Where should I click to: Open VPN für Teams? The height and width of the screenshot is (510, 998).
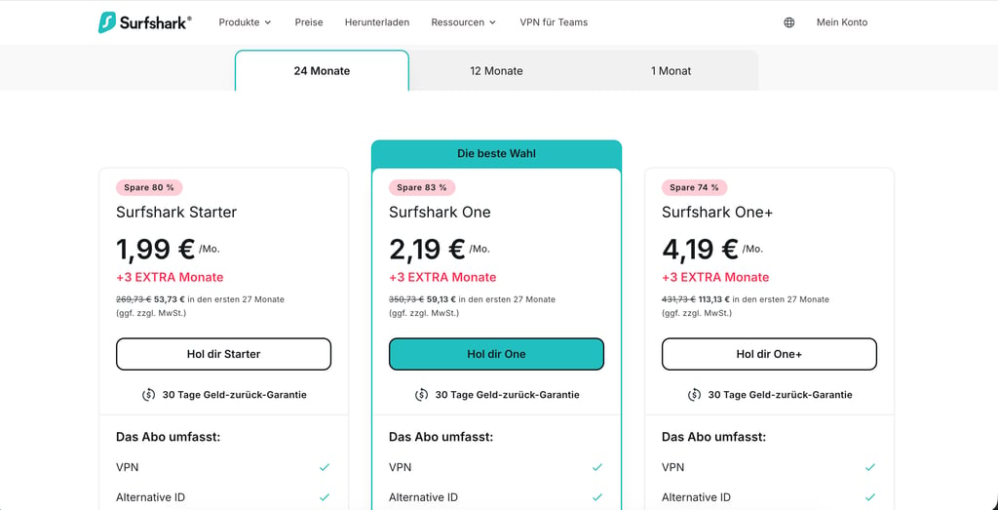pos(554,22)
